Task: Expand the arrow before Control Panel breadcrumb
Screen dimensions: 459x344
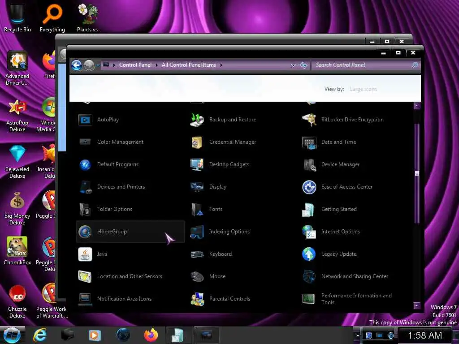Action: click(114, 65)
